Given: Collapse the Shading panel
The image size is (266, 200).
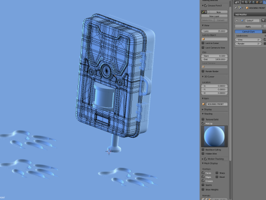Looking at the screenshot, I should (x=203, y=114).
